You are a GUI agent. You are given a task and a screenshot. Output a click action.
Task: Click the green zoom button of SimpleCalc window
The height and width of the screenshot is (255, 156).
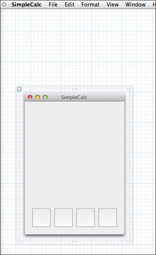click(45, 97)
